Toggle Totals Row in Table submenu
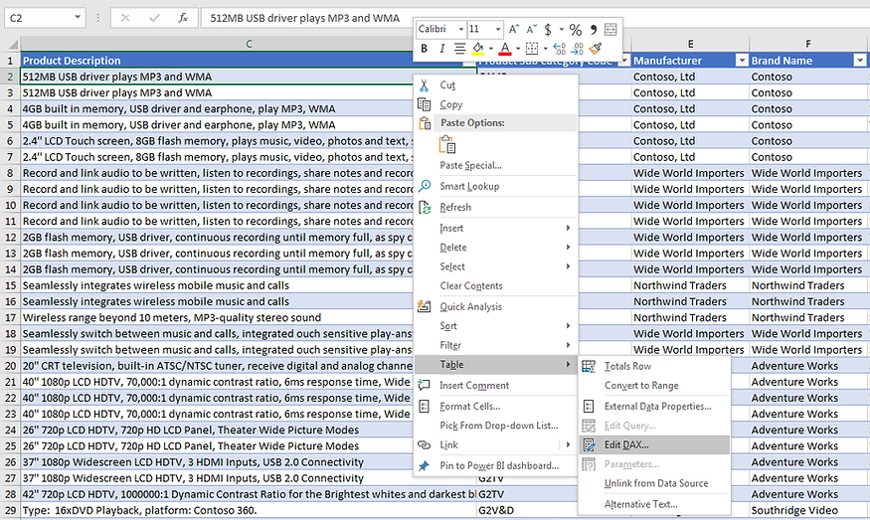Viewport: 870px width, 520px height. 654,366
